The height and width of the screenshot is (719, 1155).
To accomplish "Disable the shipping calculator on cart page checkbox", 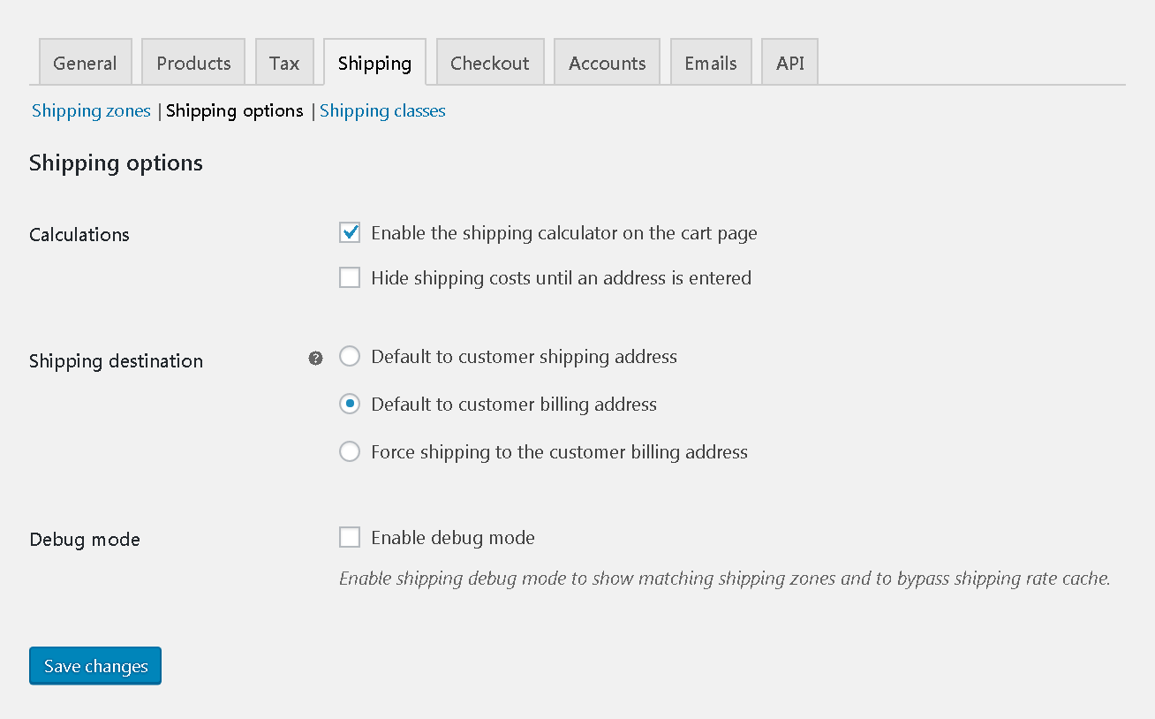I will (350, 233).
